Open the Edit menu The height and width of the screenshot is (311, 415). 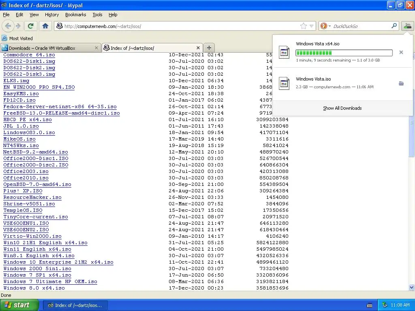pos(19,15)
